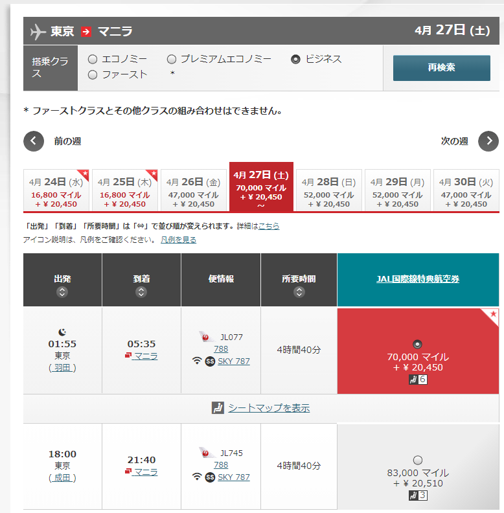Viewport: 504px width, 513px height.
Task: Sort by 所要時間 duration toggle
Action: tap(299, 292)
